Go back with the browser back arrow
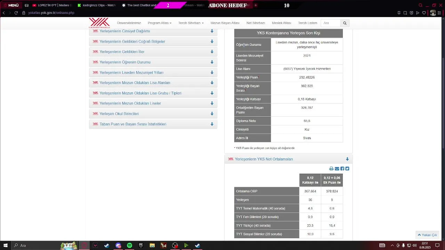The height and width of the screenshot is (250, 445). [3, 13]
